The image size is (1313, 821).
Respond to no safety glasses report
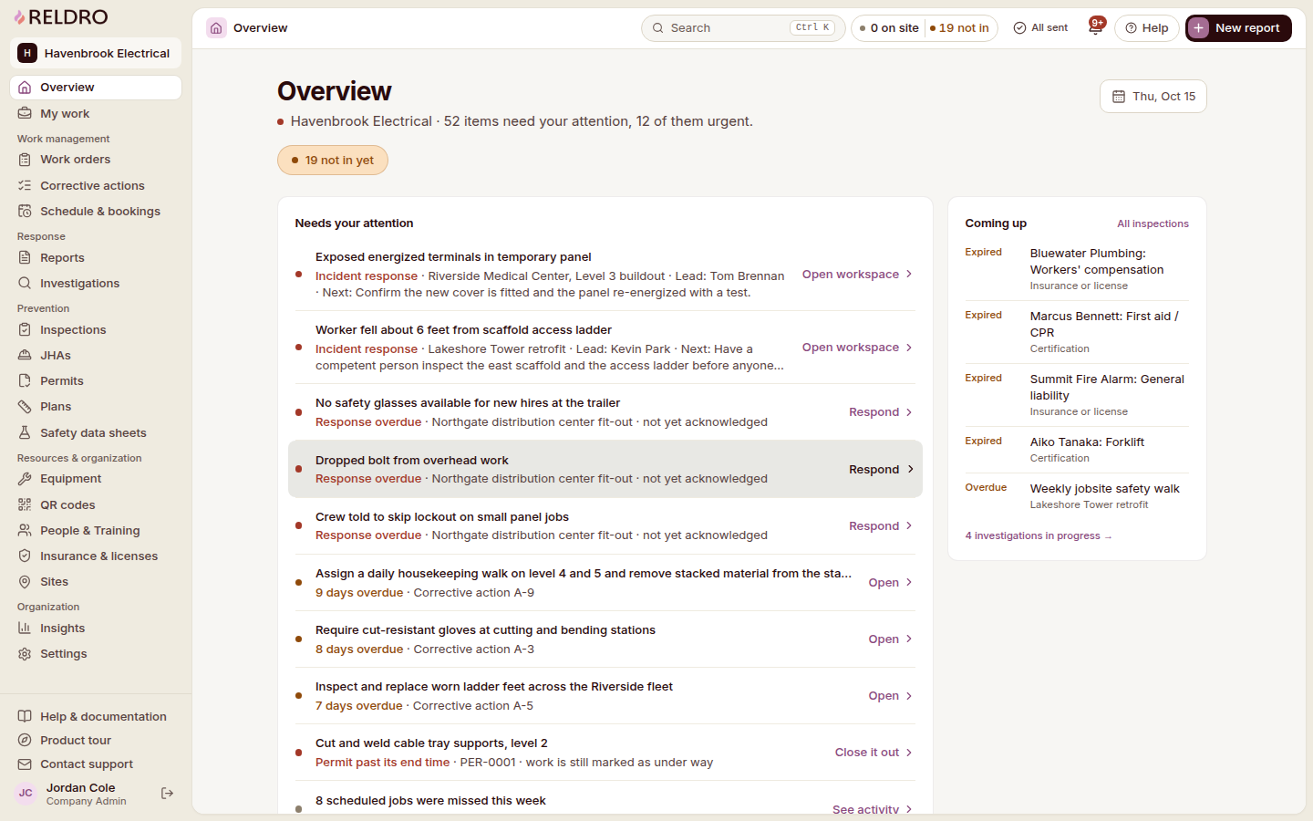tap(881, 412)
